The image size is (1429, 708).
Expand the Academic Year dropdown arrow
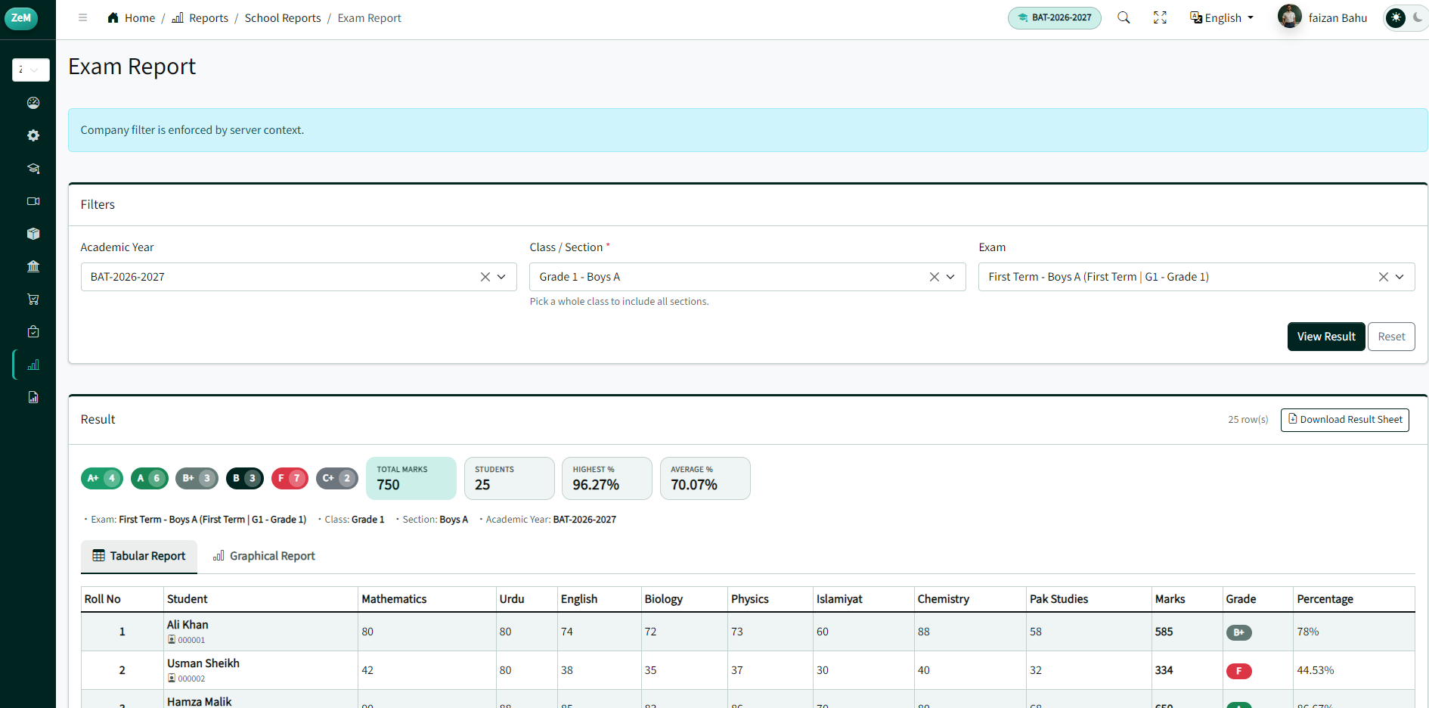click(x=501, y=277)
